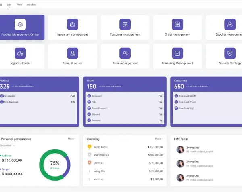The height and width of the screenshot is (192, 242).
Task: Click the Shipped status icon
Action: (x=89, y=114)
